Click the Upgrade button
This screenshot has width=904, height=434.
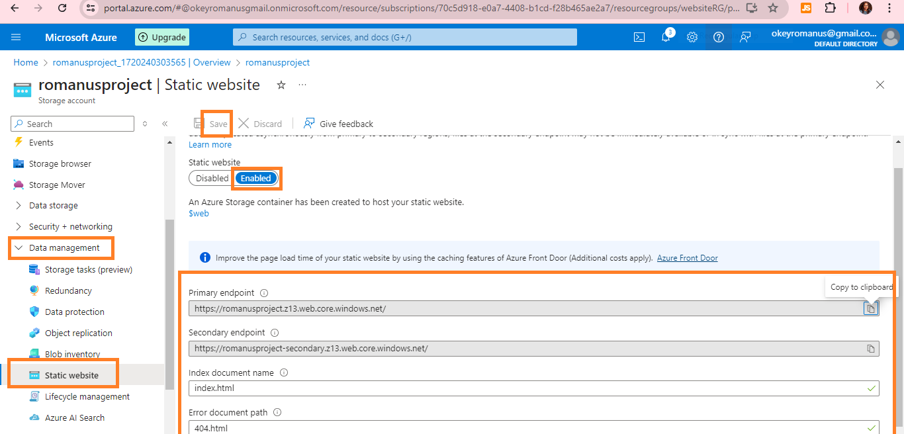pos(161,37)
